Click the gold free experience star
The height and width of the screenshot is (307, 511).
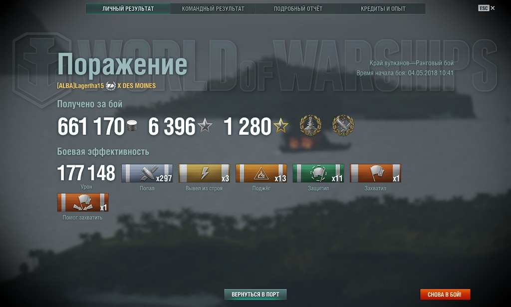[x=281, y=126]
